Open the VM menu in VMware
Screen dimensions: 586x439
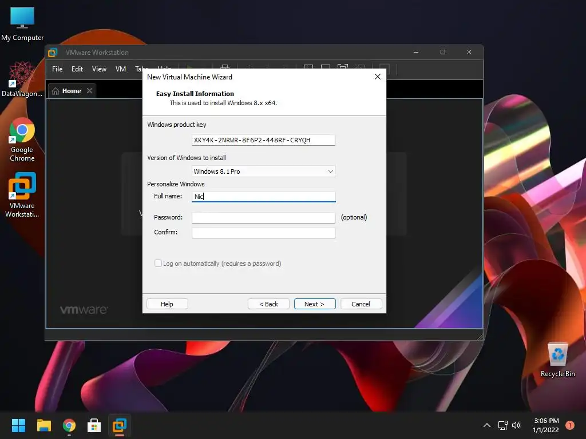(x=120, y=69)
